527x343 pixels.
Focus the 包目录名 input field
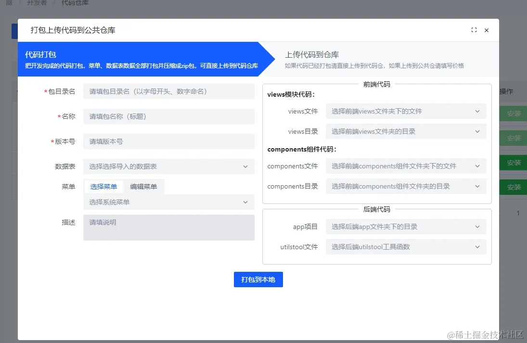169,91
